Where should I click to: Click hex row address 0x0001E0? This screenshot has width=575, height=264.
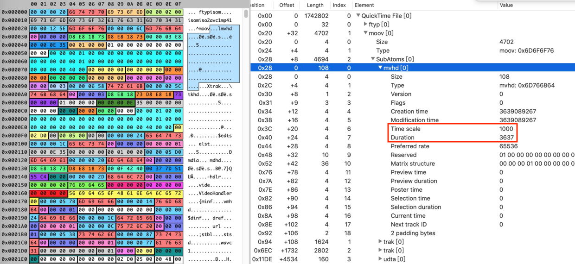click(14, 259)
